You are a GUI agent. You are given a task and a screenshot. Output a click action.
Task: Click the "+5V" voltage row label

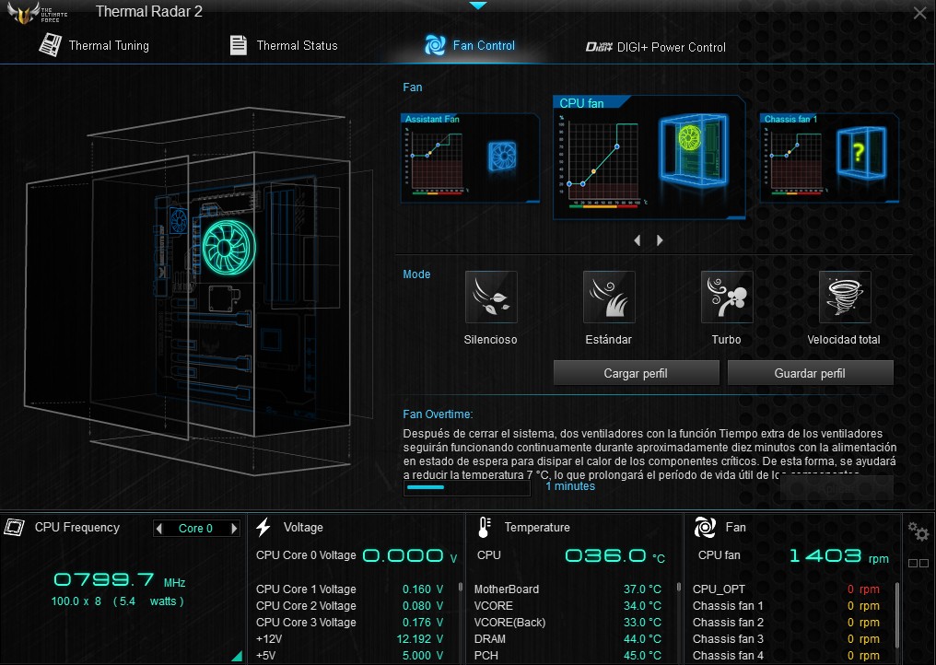tap(266, 656)
